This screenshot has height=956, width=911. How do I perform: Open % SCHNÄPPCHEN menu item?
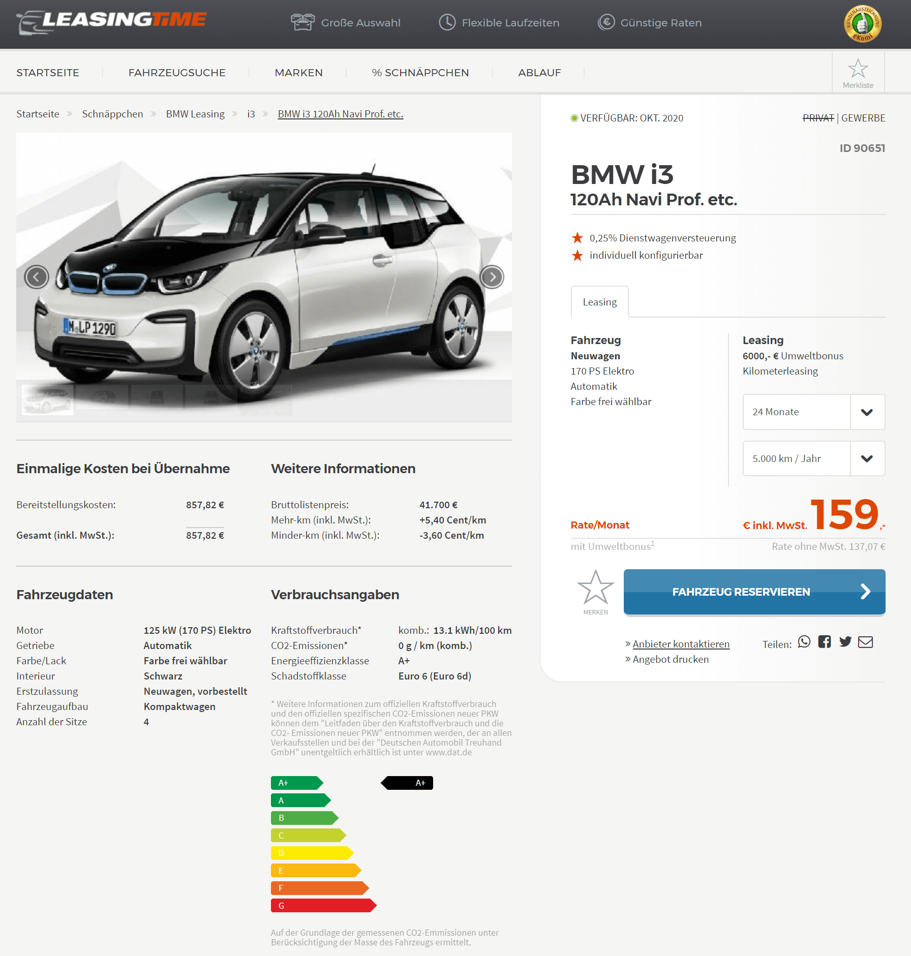click(420, 73)
